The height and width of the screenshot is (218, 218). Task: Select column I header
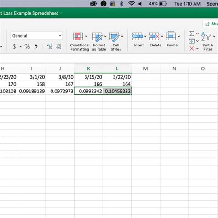point(31,69)
